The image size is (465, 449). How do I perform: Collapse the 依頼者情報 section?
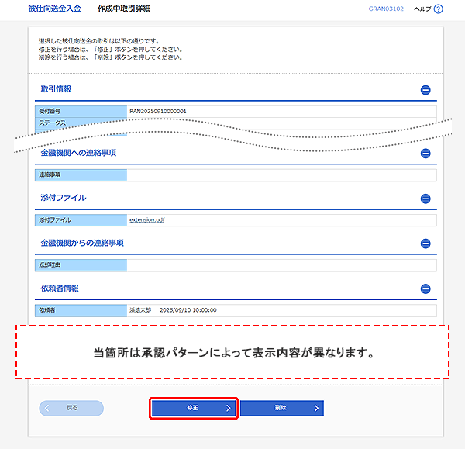[x=425, y=288]
